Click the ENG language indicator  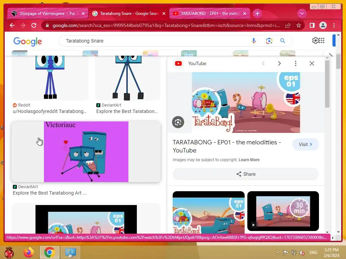[x=313, y=253]
